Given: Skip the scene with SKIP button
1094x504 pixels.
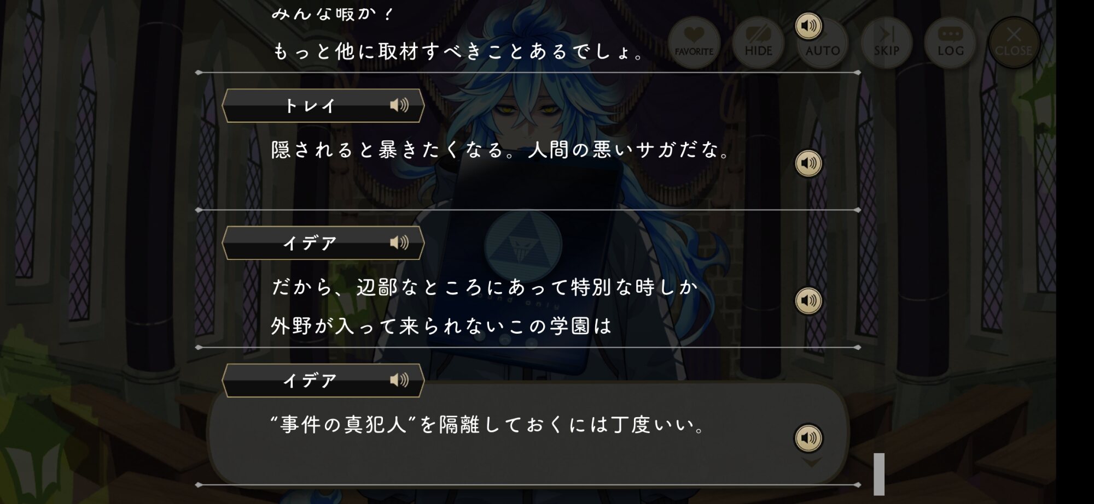Looking at the screenshot, I should [886, 43].
